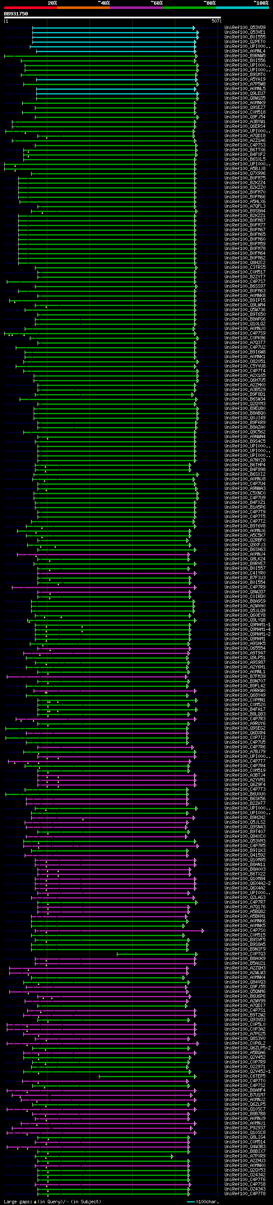Click the orange ~40% identity legend bar
Screen dimensions: 273x1205
[84, 8]
